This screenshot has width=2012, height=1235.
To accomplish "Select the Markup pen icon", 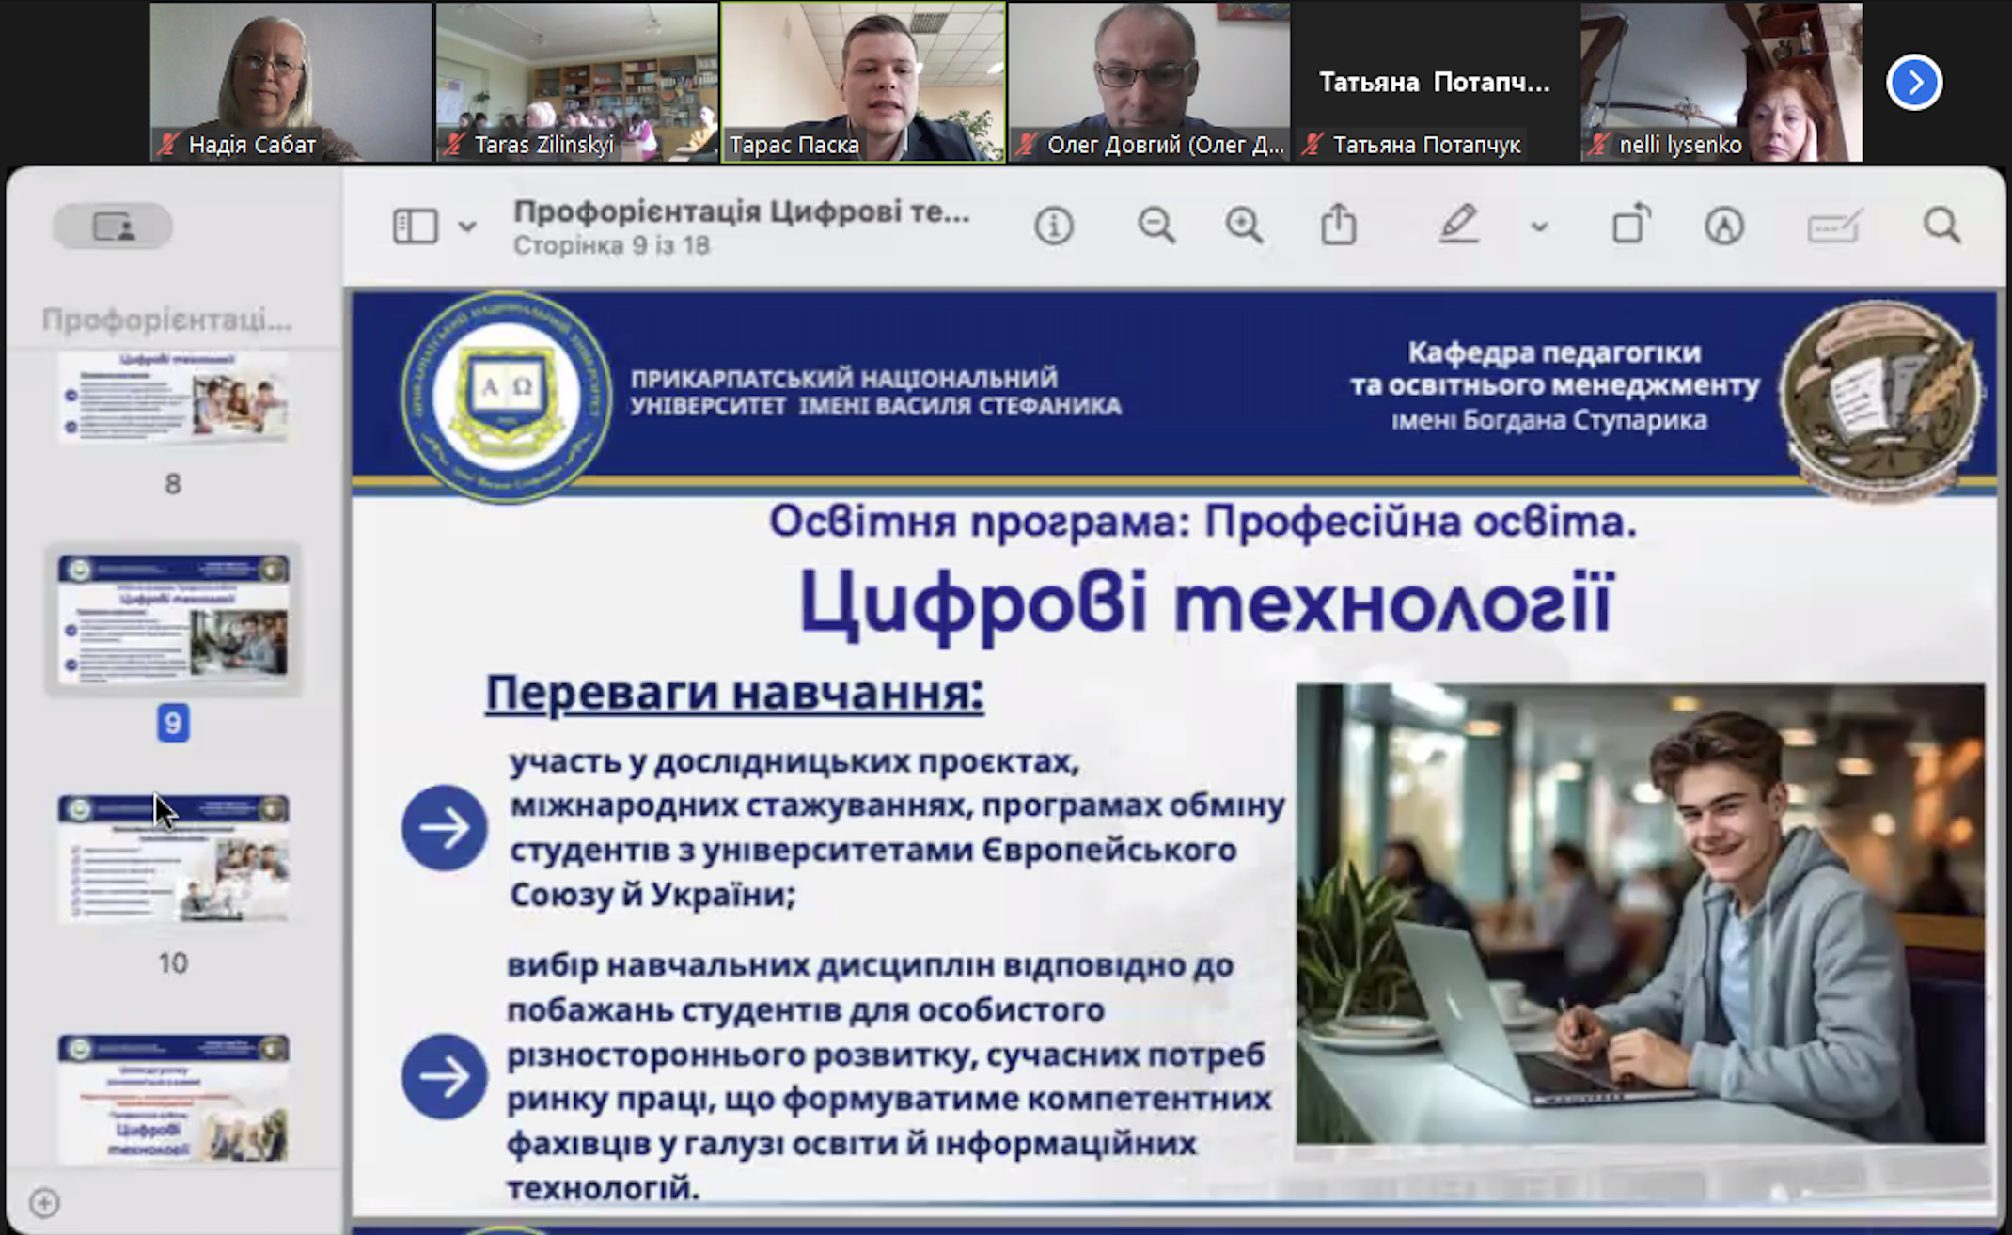I will point(1458,226).
